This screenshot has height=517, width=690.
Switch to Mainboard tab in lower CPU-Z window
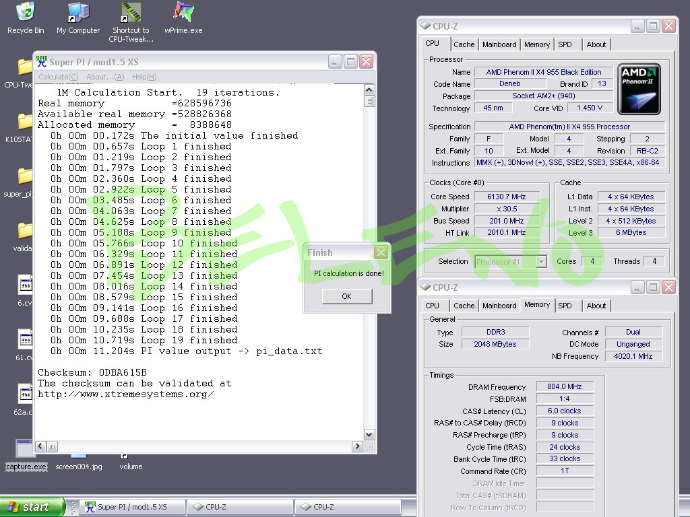pos(499,306)
